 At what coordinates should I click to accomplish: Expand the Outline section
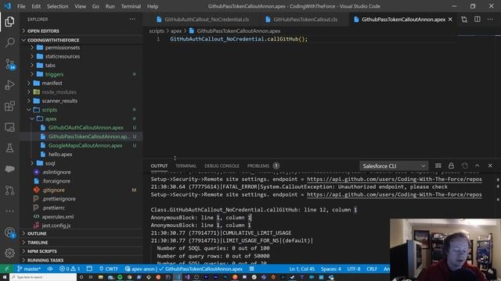tap(81, 233)
